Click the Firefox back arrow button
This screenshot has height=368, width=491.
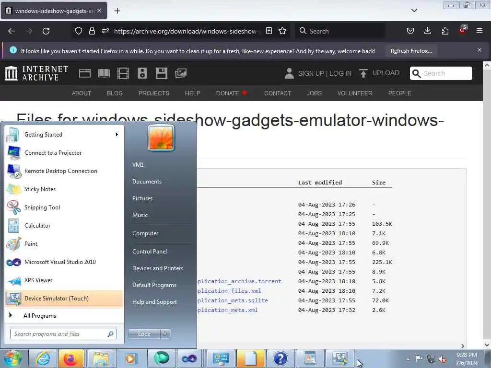(12, 31)
